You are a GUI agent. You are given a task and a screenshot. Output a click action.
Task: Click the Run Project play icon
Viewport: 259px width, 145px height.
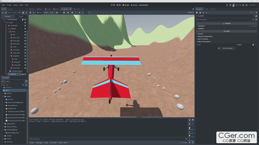227,5
